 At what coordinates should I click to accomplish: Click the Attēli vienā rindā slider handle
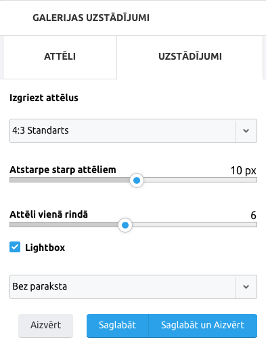coord(125,225)
